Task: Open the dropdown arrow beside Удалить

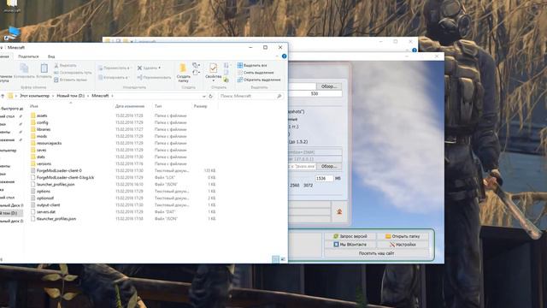Action: (160, 68)
